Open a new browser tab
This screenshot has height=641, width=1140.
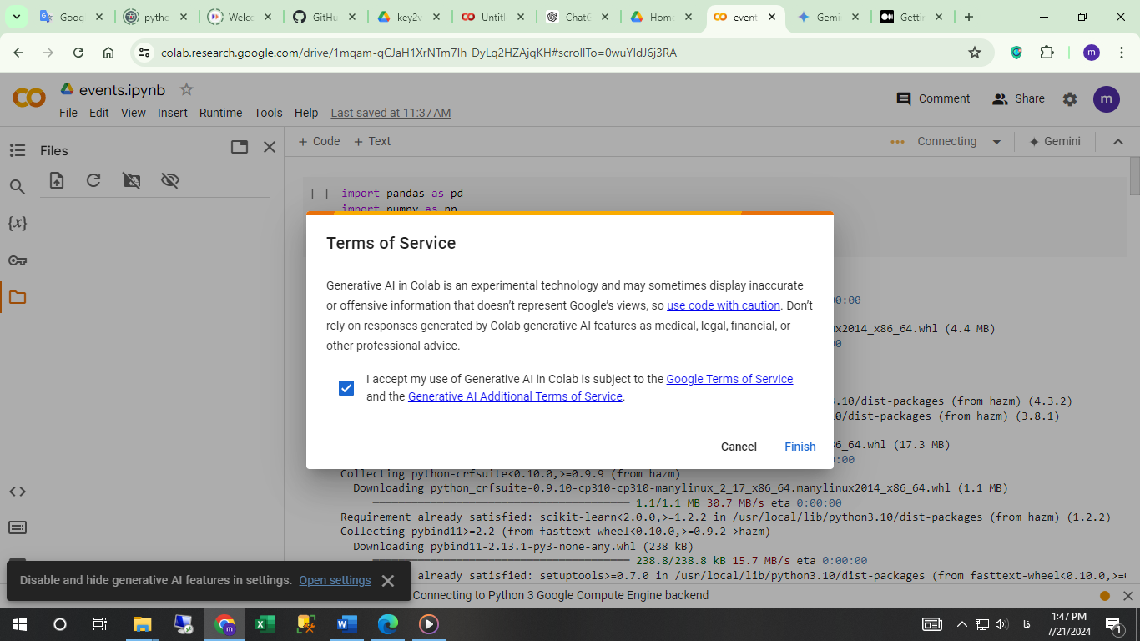(x=968, y=17)
